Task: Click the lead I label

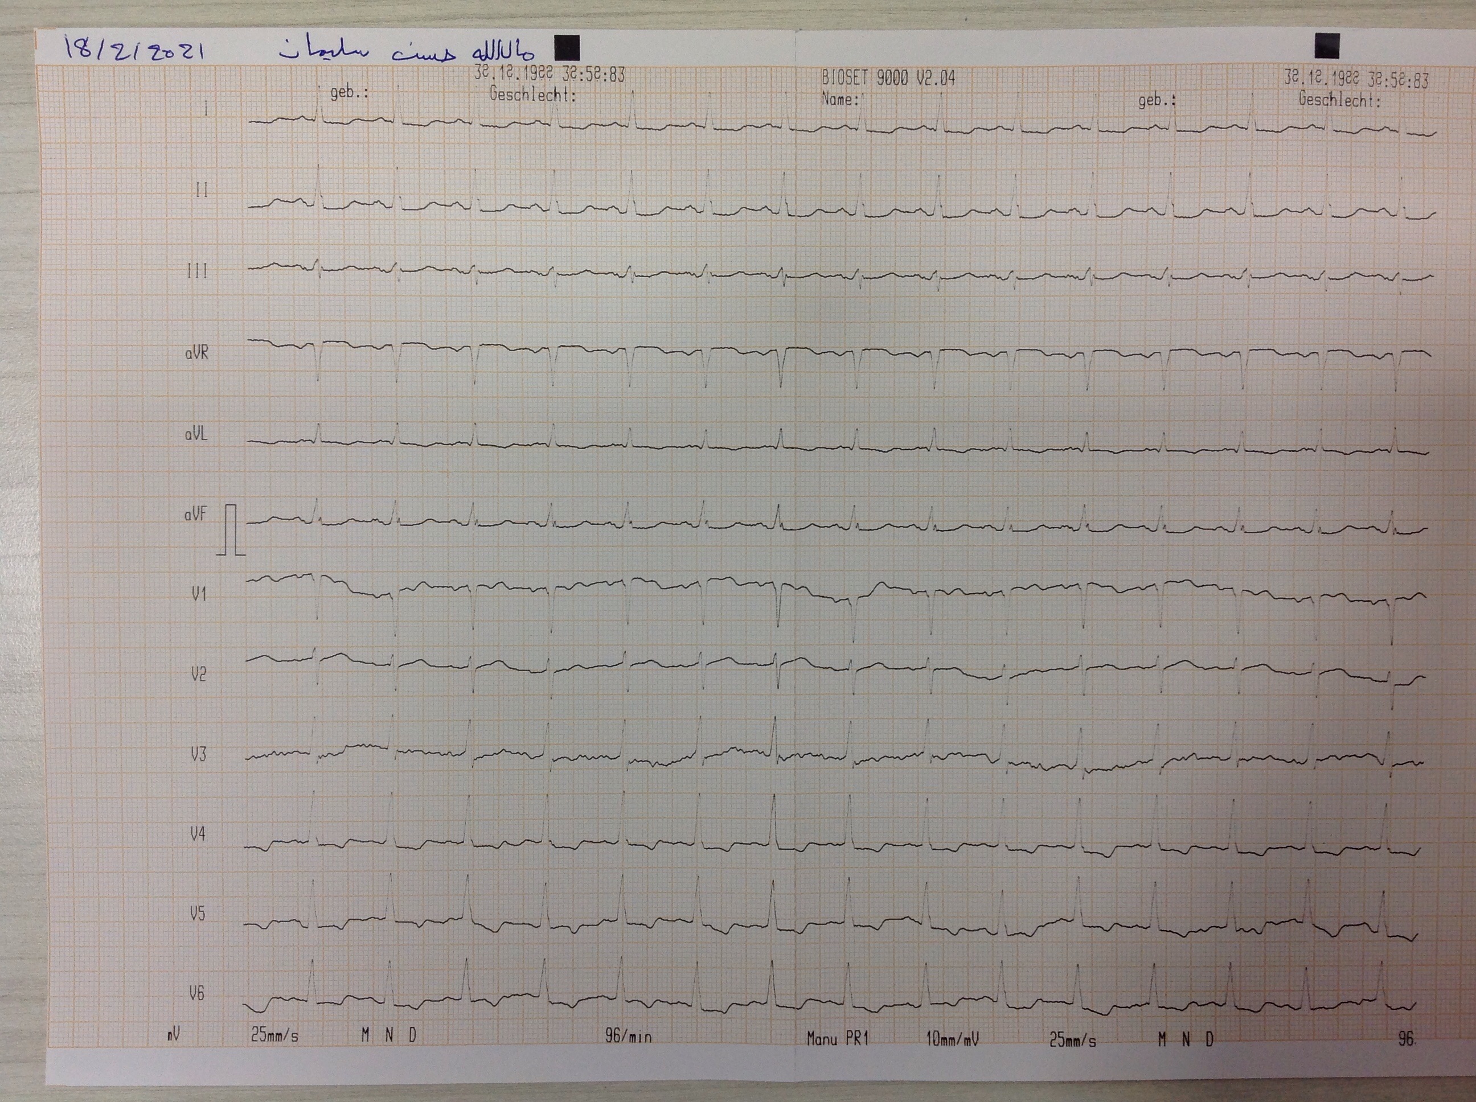Action: [206, 109]
